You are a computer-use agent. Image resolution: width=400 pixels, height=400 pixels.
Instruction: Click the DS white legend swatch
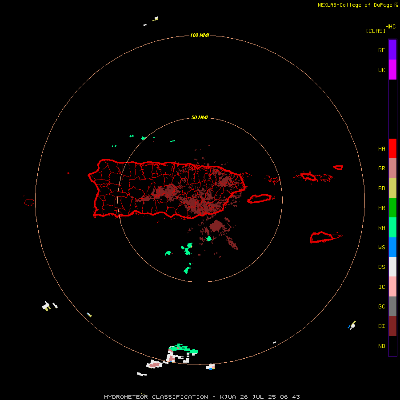(x=392, y=267)
